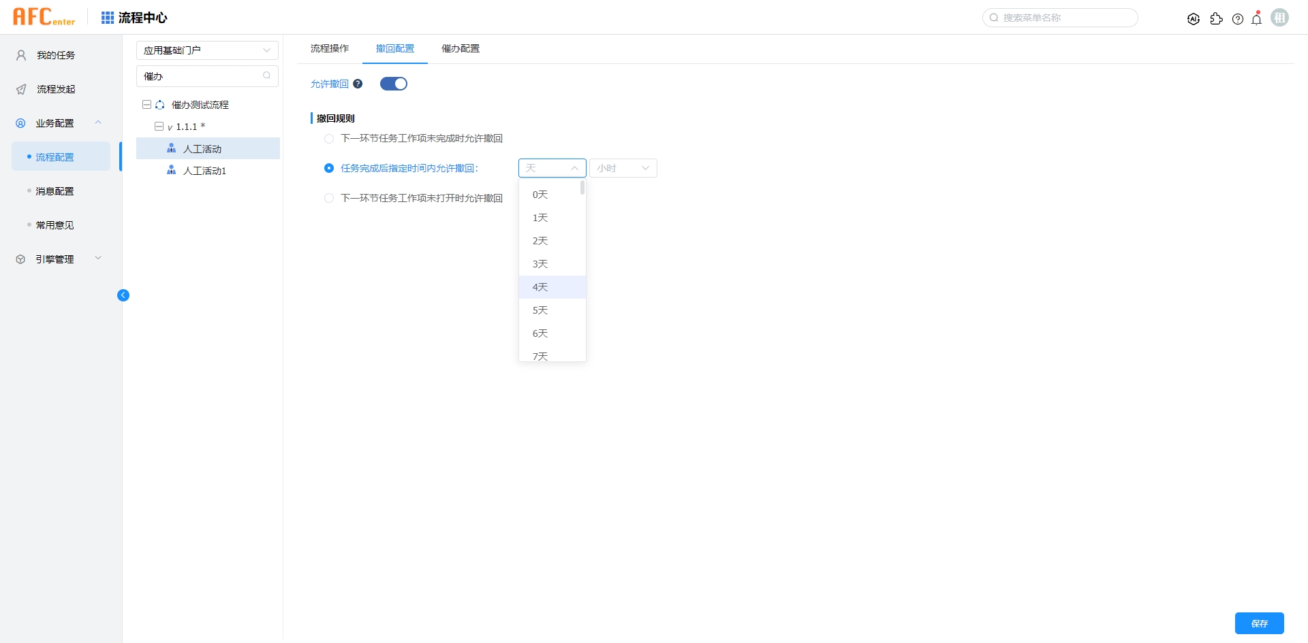Open the help question-mark icon in header
This screenshot has height=643, width=1308.
[x=1238, y=19]
